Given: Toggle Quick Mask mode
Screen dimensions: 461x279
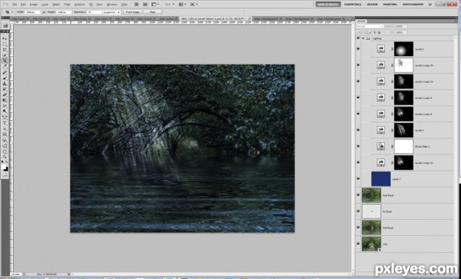Looking at the screenshot, I should [x=5, y=175].
